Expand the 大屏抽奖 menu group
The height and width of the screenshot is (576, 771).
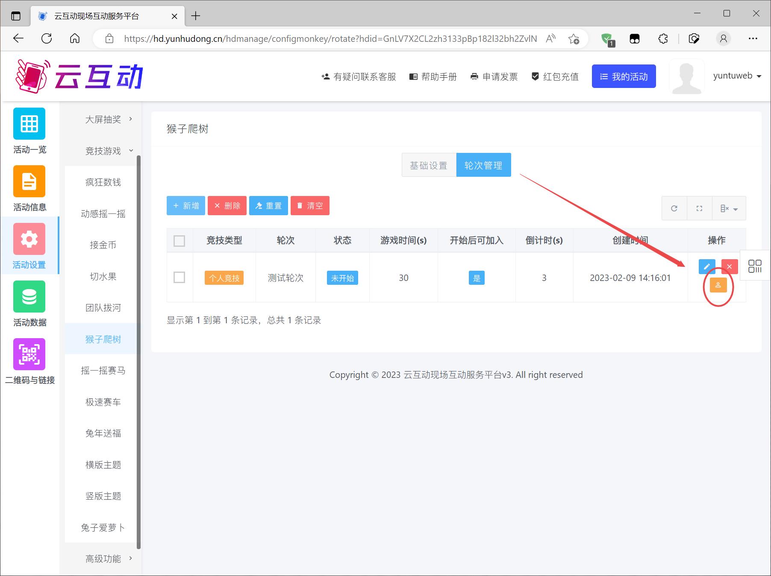point(103,119)
